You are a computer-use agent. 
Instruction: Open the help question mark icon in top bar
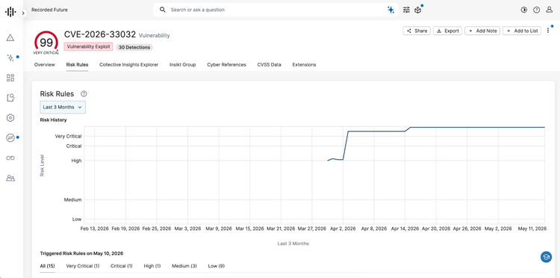coord(536,10)
